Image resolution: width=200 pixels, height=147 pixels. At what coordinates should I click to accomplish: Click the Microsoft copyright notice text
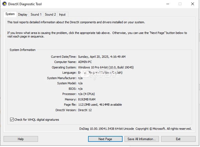point(163,129)
